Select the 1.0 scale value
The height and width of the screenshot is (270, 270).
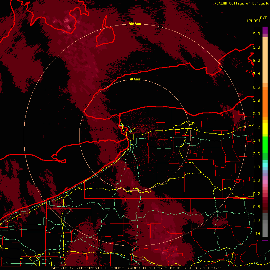click(256, 180)
